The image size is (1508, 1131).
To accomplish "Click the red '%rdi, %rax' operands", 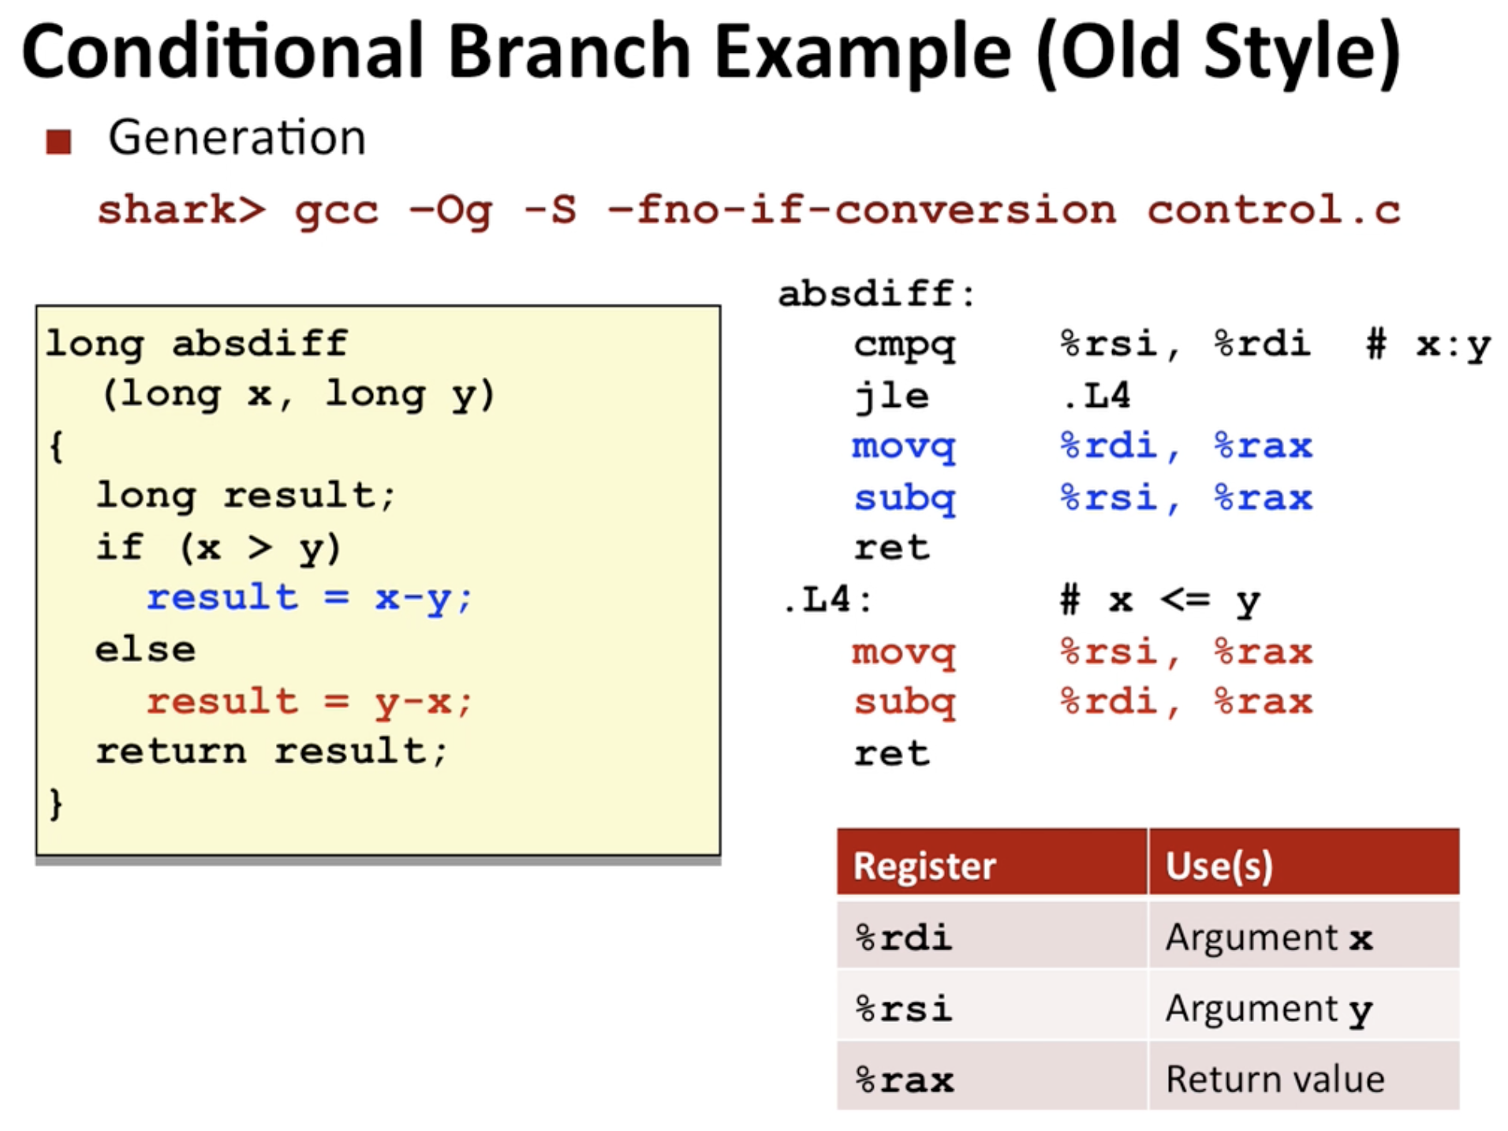I will tap(1186, 702).
